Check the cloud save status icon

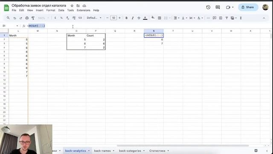pyautogui.click(x=84, y=6)
